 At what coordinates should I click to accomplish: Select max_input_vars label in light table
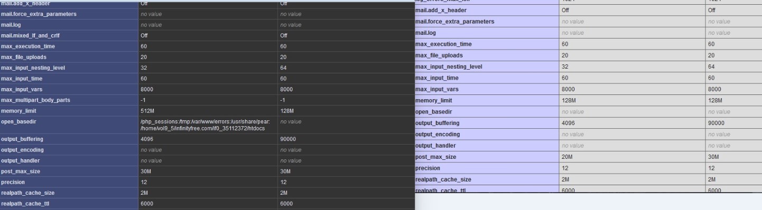437,89
